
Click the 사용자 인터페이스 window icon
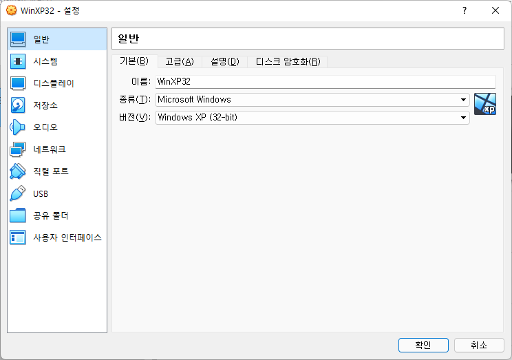(18, 237)
